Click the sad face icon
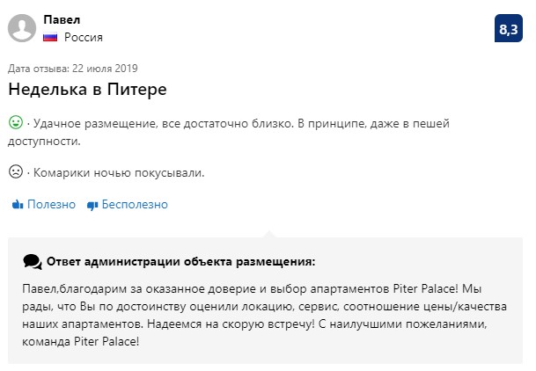Image resolution: width=536 pixels, height=371 pixels. pos(16,171)
